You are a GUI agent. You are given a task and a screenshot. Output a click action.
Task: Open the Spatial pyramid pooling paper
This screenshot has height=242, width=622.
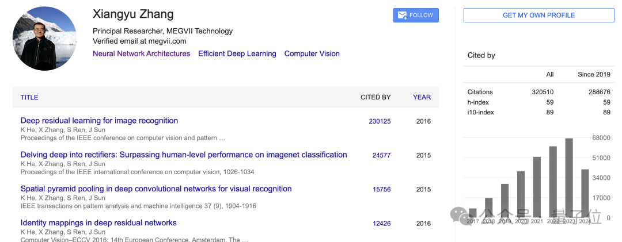pyautogui.click(x=156, y=189)
